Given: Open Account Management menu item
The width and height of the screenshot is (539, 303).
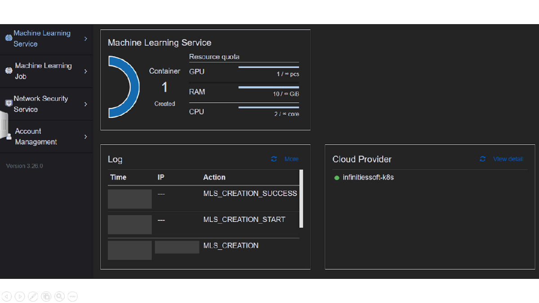Looking at the screenshot, I should 36,136.
